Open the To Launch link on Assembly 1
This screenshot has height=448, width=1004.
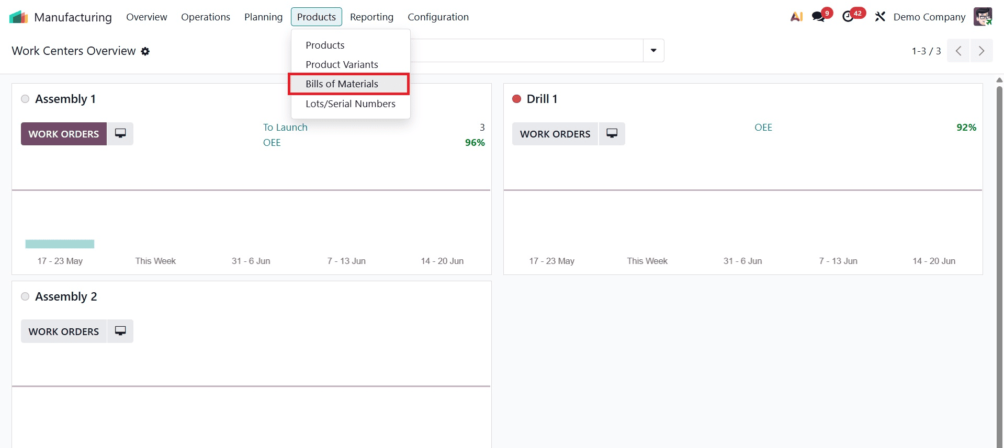coord(285,127)
